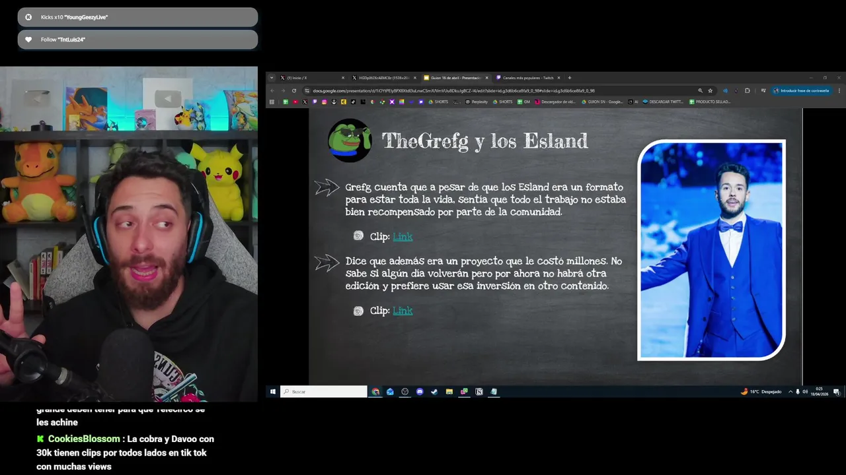Close the Canales más populares tab
Screen dimensions: 846x475
click(558, 78)
